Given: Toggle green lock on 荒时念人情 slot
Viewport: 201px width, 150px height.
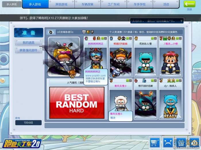Looking at the screenshot, I should tap(152, 38).
